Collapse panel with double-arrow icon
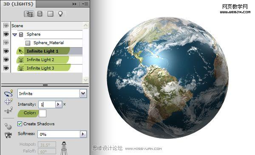Viewport: 255px width, 155px height. click(x=74, y=4)
